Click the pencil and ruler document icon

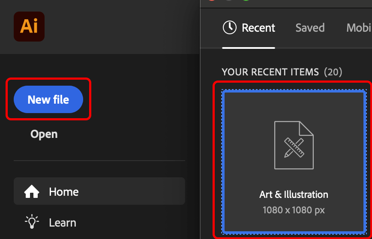click(x=294, y=145)
